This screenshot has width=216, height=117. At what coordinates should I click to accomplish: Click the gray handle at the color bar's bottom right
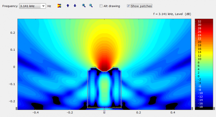point(214,108)
